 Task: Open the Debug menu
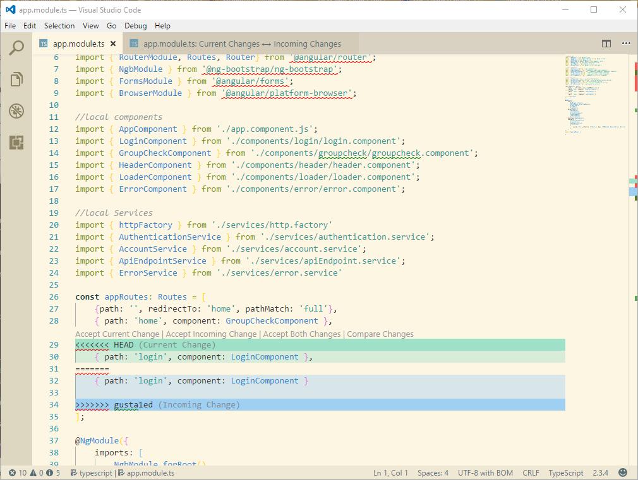pyautogui.click(x=135, y=26)
